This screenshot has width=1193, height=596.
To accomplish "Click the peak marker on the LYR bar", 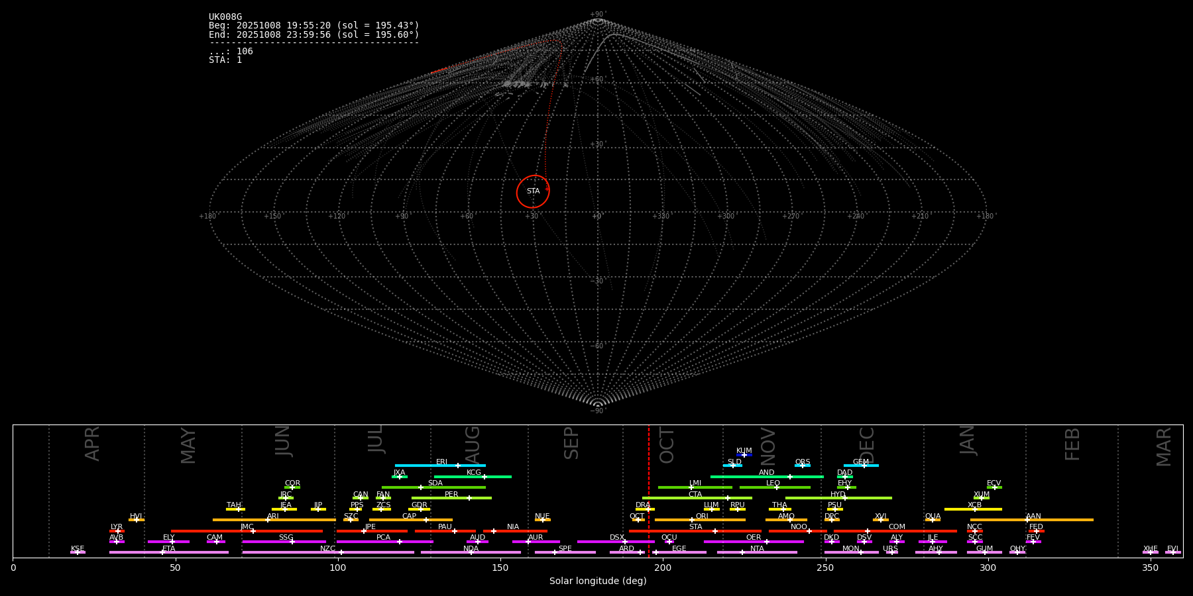I will (x=118, y=531).
